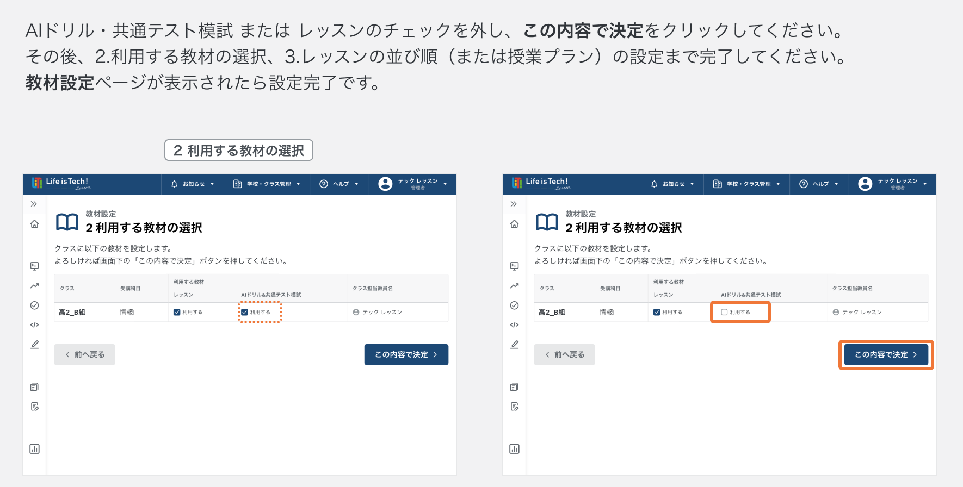The width and height of the screenshot is (963, 487).
Task: Click the document-with-pen icon in left screenshot sidebar
Action: (x=34, y=407)
